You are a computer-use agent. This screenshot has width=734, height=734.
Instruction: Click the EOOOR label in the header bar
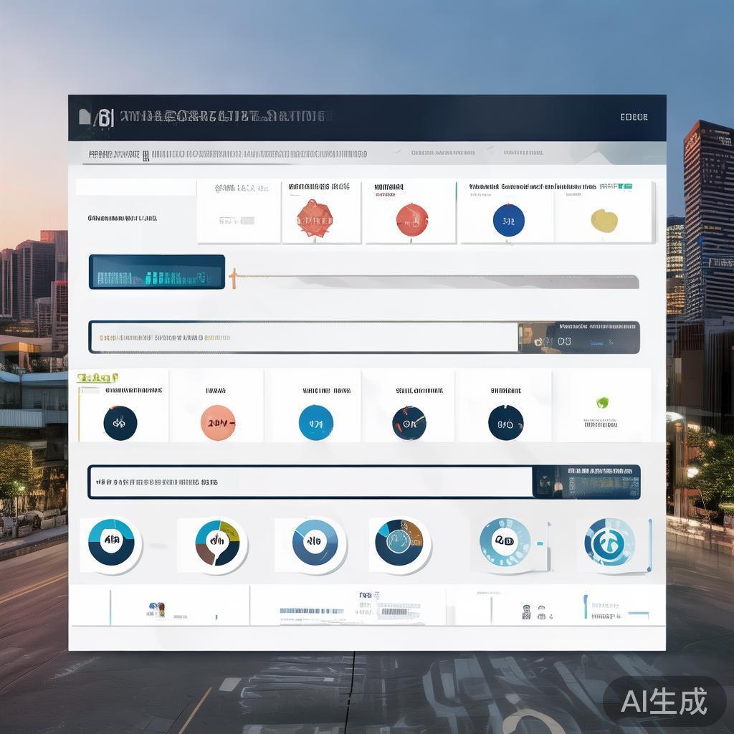634,117
